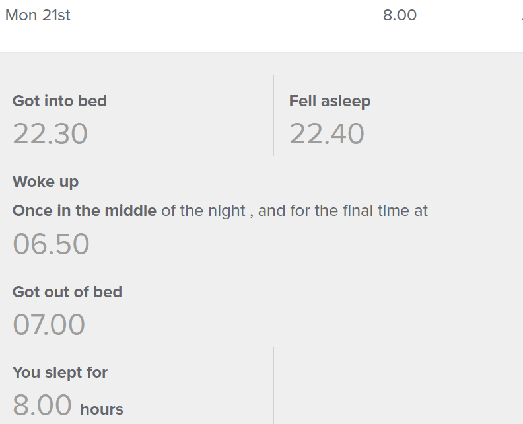
Task: Click the bold Once in the middle text
Action: pyautogui.click(x=85, y=211)
